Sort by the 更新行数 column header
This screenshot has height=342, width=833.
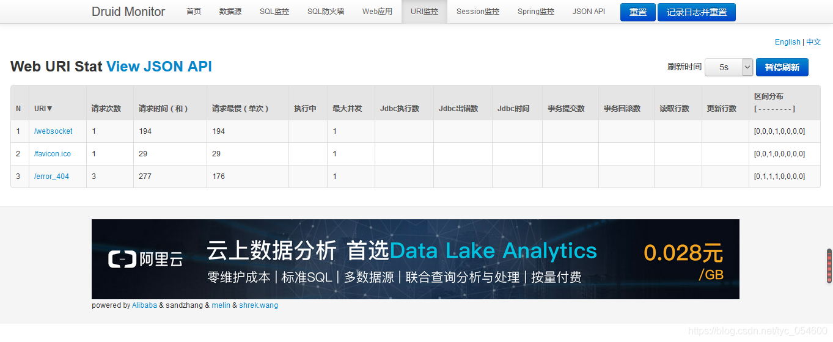click(x=722, y=109)
